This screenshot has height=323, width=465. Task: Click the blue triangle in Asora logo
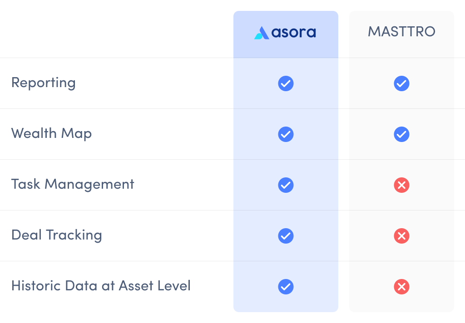(262, 33)
